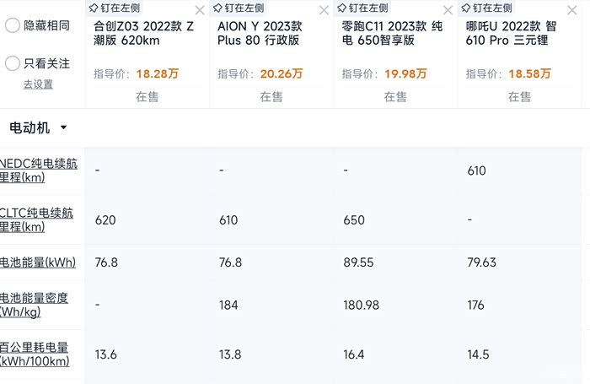Screen dimensions: 590x384
Task: Remove 合创Z03 from the comparison
Action: tap(200, 10)
